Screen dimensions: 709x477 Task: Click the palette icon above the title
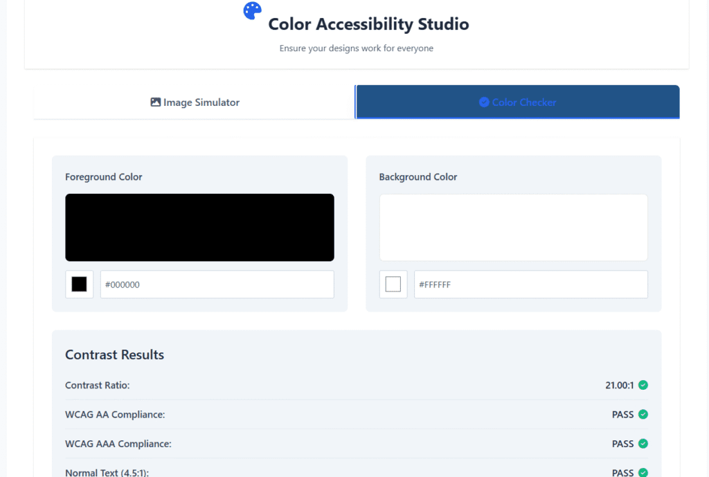coord(251,10)
